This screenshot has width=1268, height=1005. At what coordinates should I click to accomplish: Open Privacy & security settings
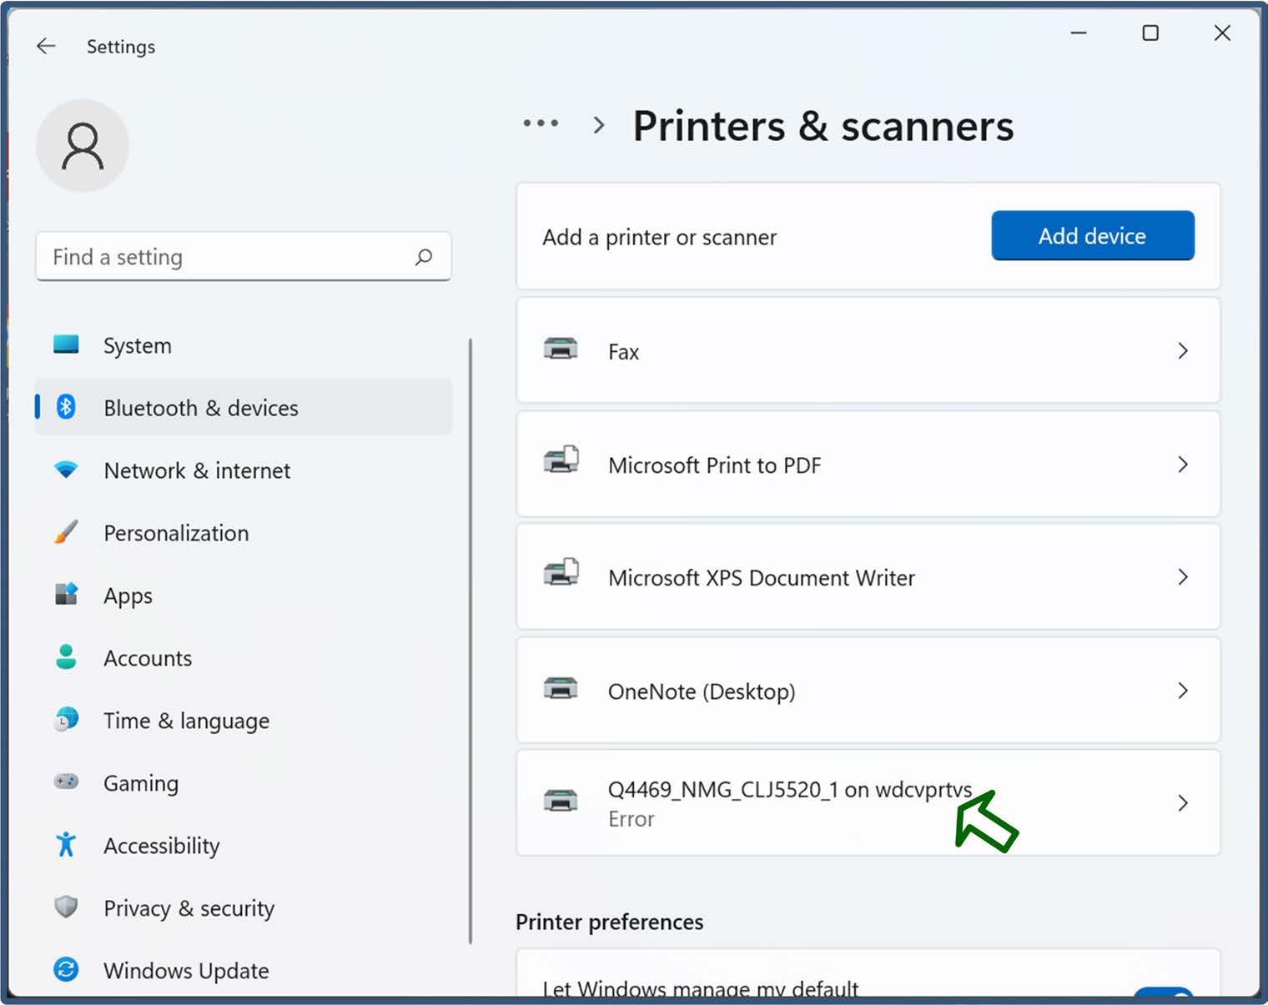pos(244,907)
